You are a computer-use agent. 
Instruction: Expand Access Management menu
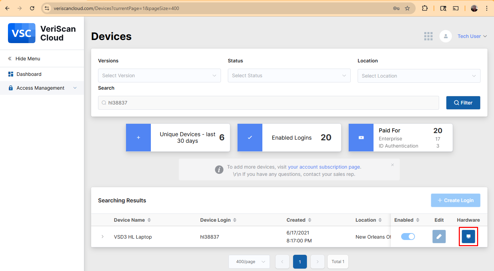click(42, 88)
